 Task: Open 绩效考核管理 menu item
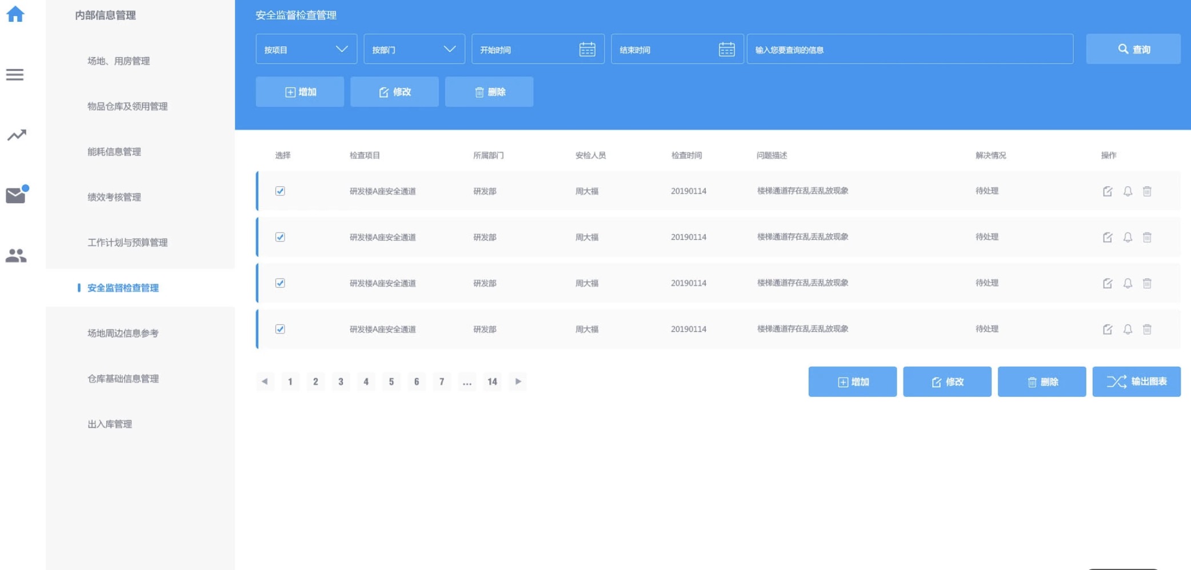pos(114,197)
